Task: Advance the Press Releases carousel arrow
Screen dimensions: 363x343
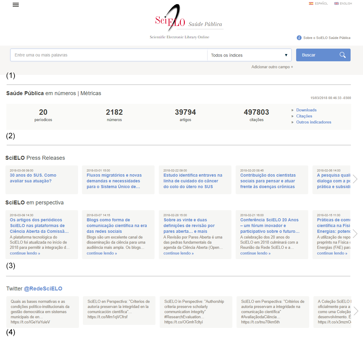Action: click(x=355, y=179)
